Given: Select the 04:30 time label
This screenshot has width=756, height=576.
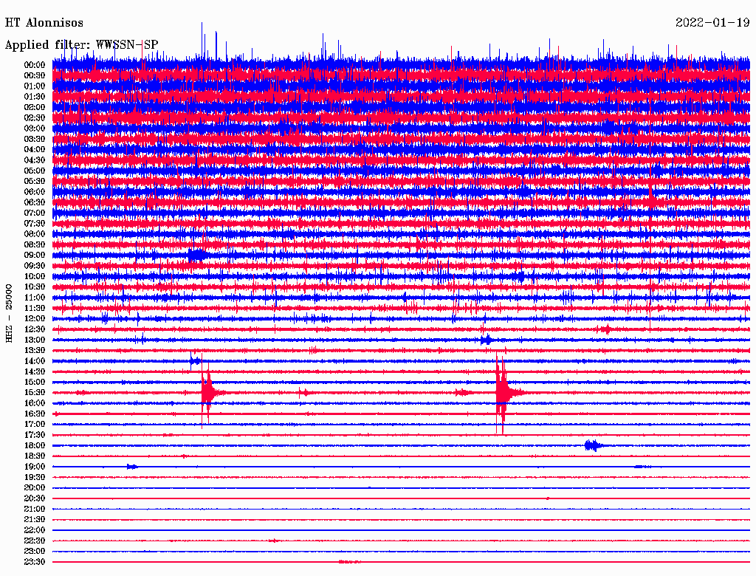Looking at the screenshot, I should pyautogui.click(x=35, y=160).
